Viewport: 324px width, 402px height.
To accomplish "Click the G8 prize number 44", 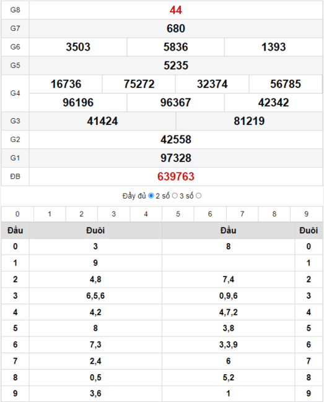I will (176, 10).
